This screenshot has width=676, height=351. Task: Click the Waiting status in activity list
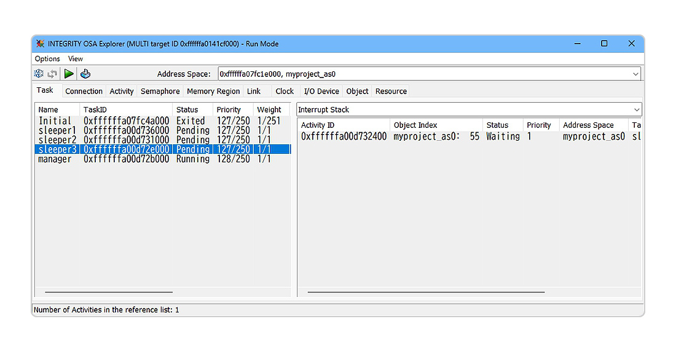503,136
